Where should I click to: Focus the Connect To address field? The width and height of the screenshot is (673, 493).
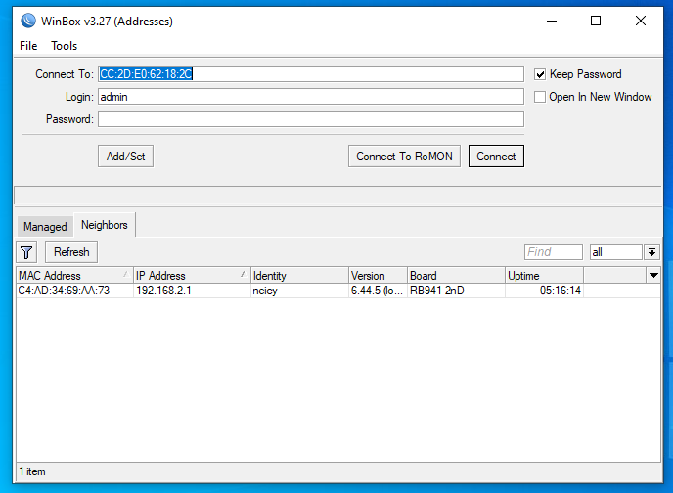tap(311, 74)
